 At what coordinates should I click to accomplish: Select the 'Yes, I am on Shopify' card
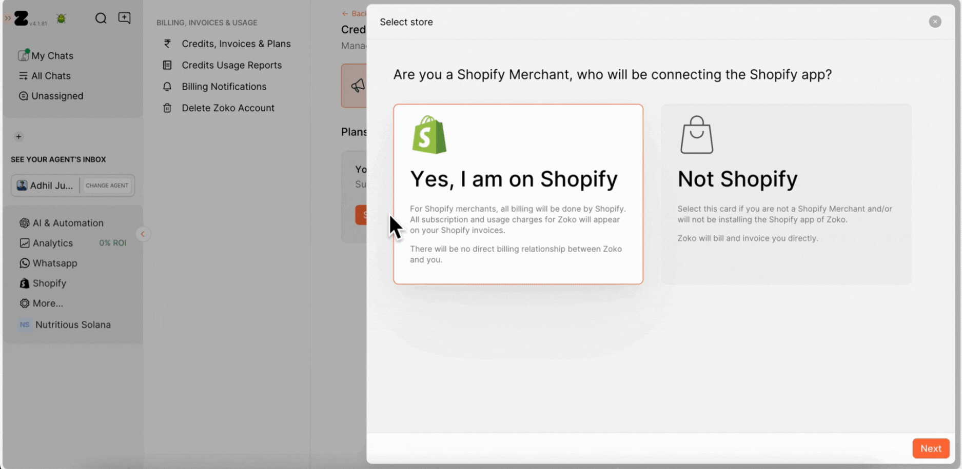(518, 194)
